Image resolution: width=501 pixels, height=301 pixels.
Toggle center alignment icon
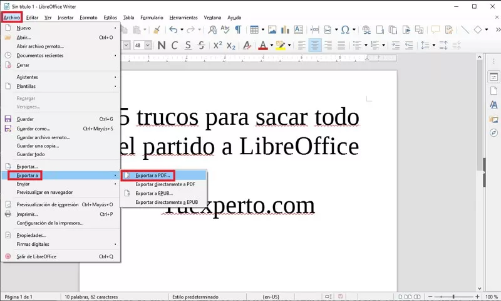(x=315, y=45)
